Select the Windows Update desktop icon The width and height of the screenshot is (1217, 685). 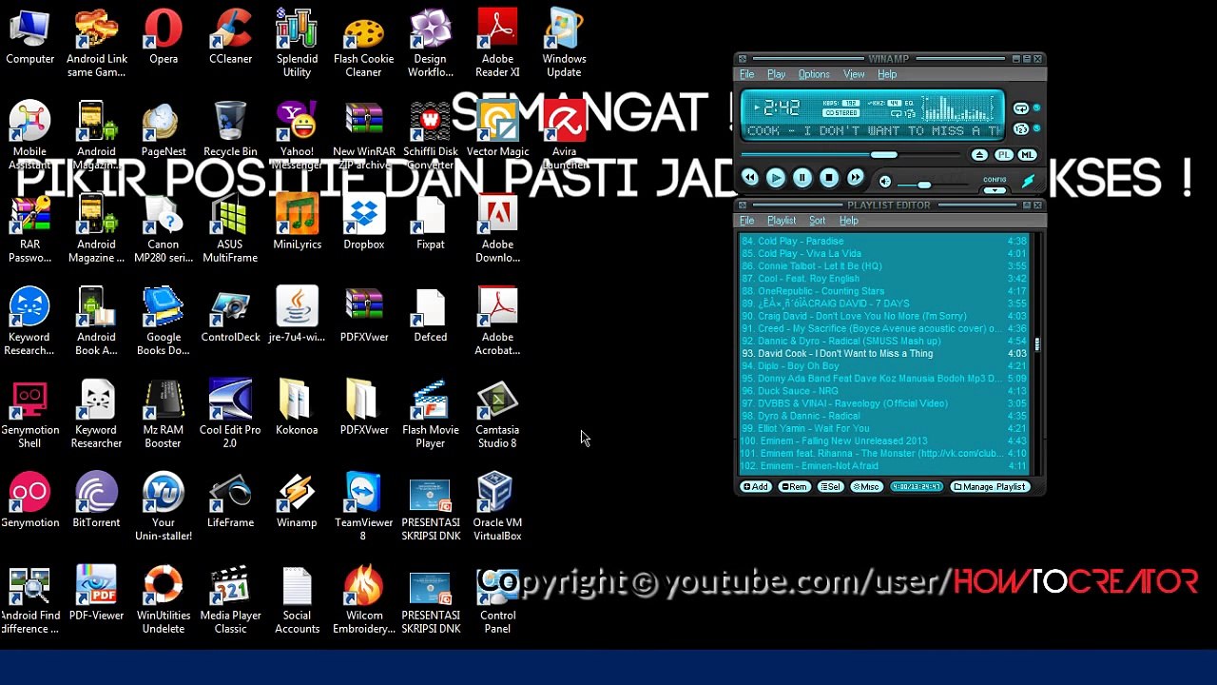(564, 44)
